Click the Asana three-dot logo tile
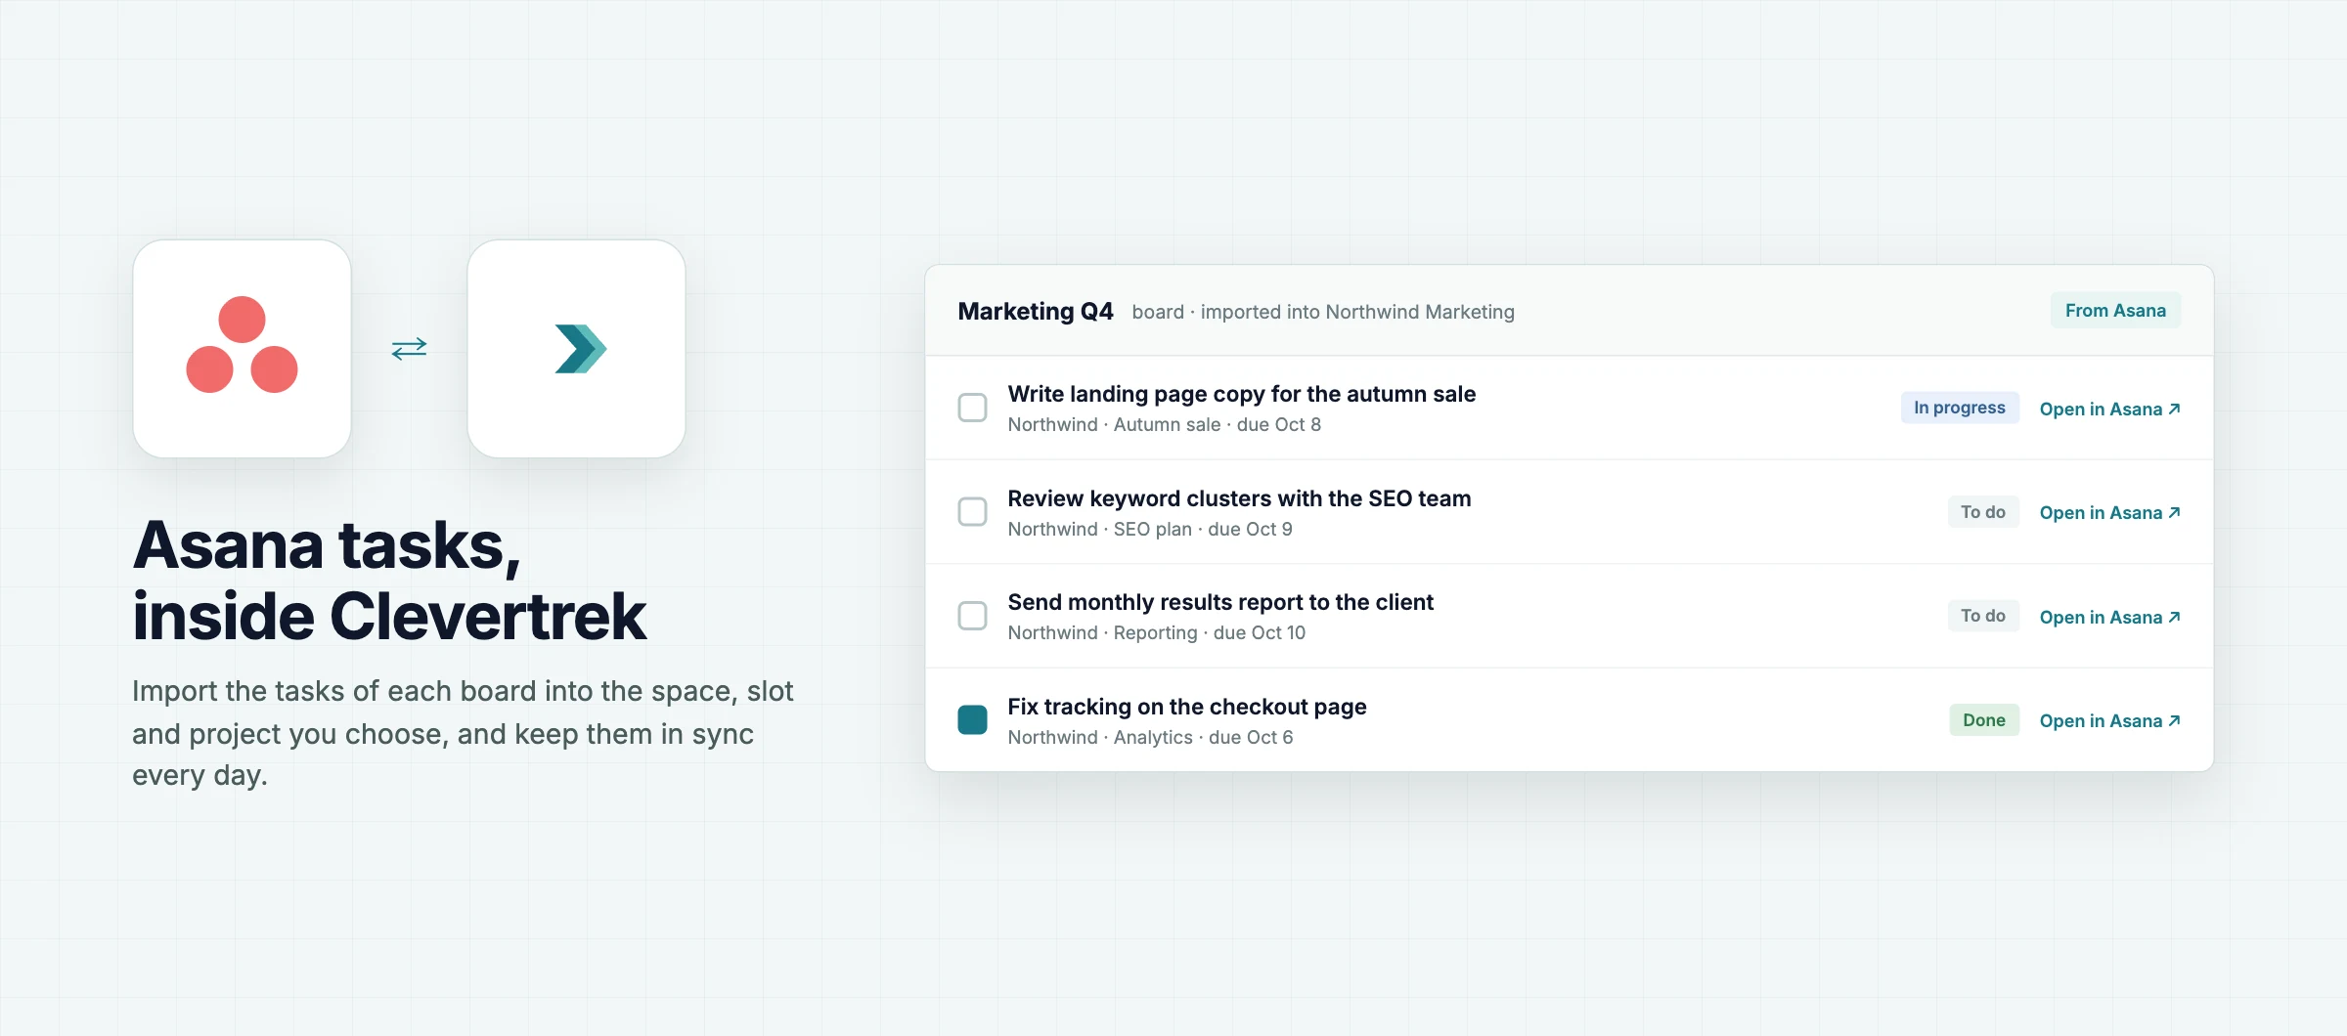 click(242, 349)
